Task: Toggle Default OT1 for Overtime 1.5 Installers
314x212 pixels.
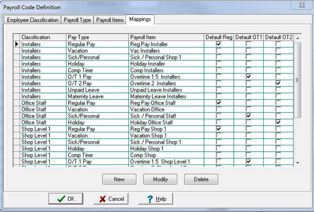Action: click(x=249, y=77)
